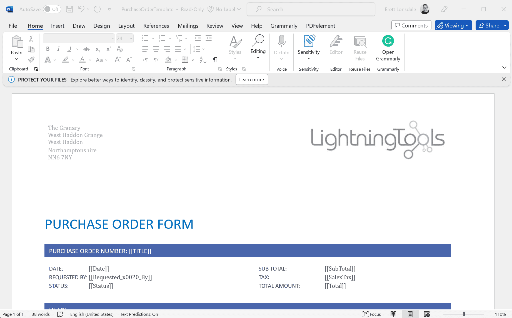512x318 pixels.
Task: Enable underline formatting
Action: point(69,49)
